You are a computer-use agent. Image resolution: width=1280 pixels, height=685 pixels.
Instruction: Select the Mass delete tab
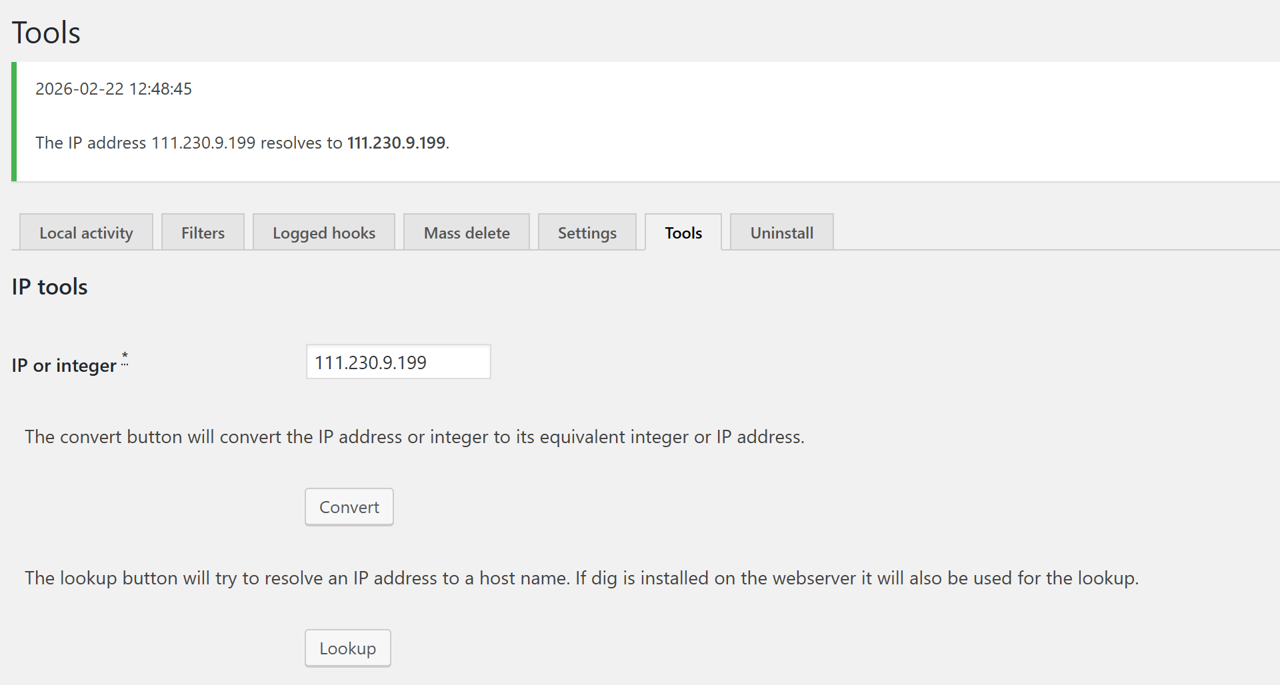pyautogui.click(x=467, y=233)
